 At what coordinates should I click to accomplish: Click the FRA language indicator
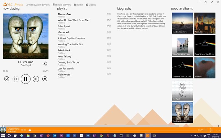tap(209, 136)
